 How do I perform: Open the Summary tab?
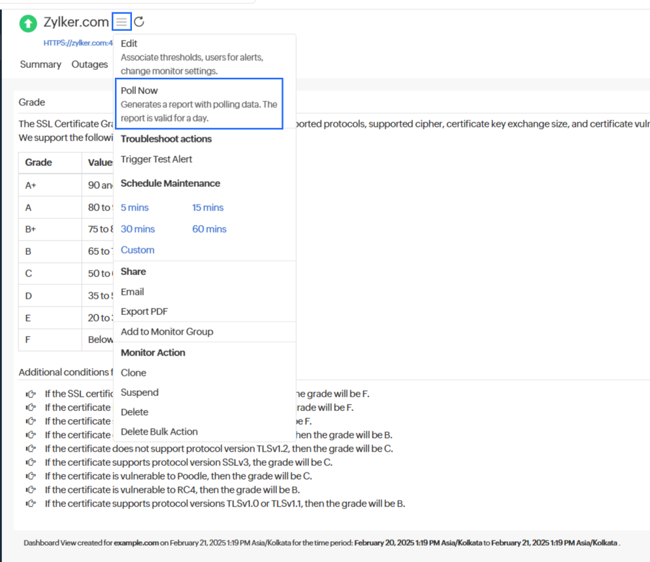pyautogui.click(x=41, y=65)
